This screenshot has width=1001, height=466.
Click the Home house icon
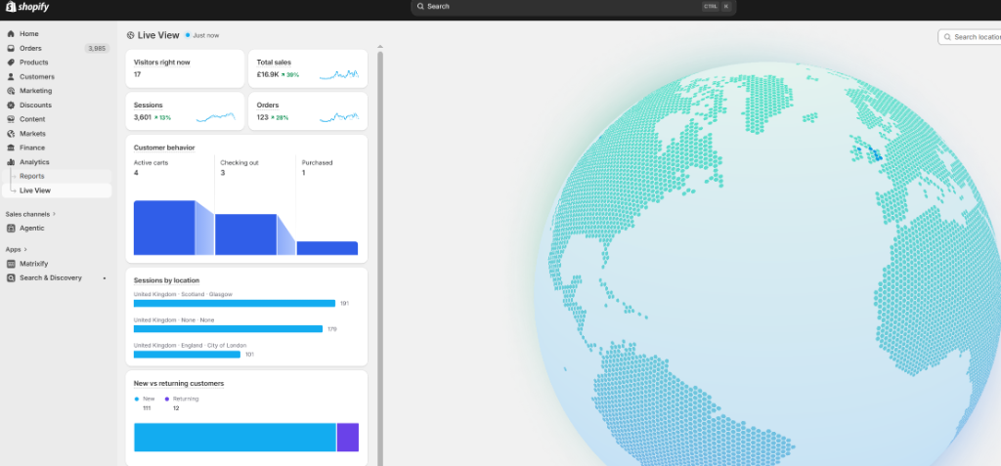pos(11,34)
